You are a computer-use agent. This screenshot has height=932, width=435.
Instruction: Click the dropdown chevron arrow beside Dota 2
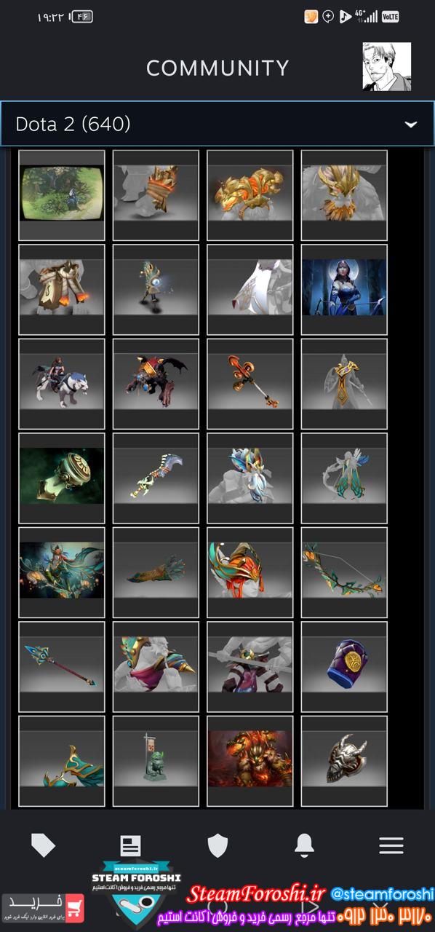(x=411, y=125)
